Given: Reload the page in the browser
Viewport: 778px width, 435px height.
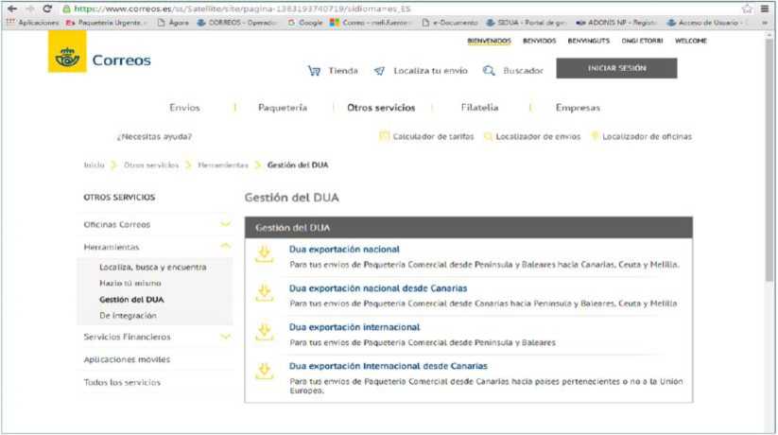Looking at the screenshot, I should pos(46,9).
